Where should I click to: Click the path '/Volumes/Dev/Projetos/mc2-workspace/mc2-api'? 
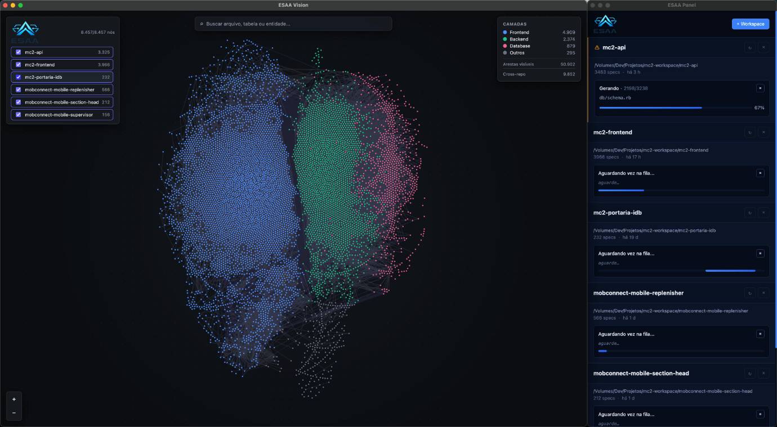coord(646,65)
